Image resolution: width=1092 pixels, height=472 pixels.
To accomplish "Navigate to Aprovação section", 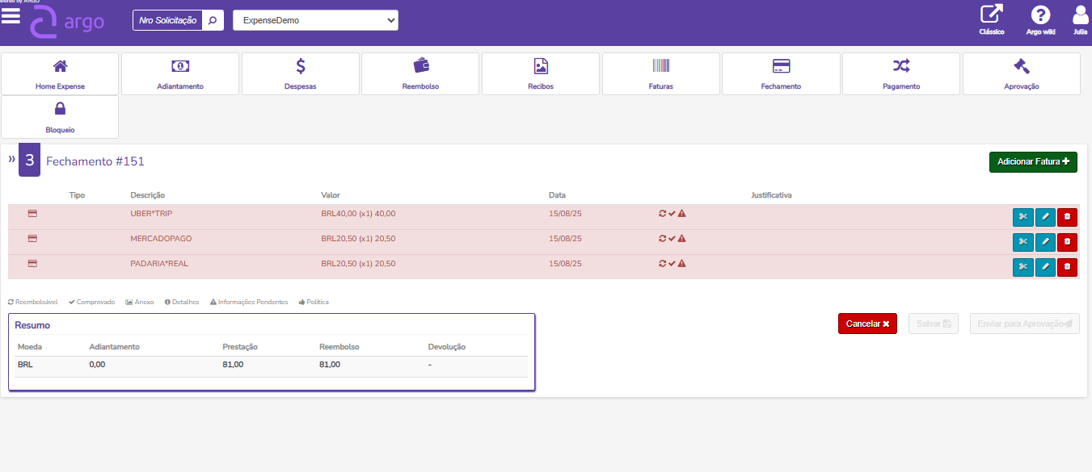I will 1021,74.
